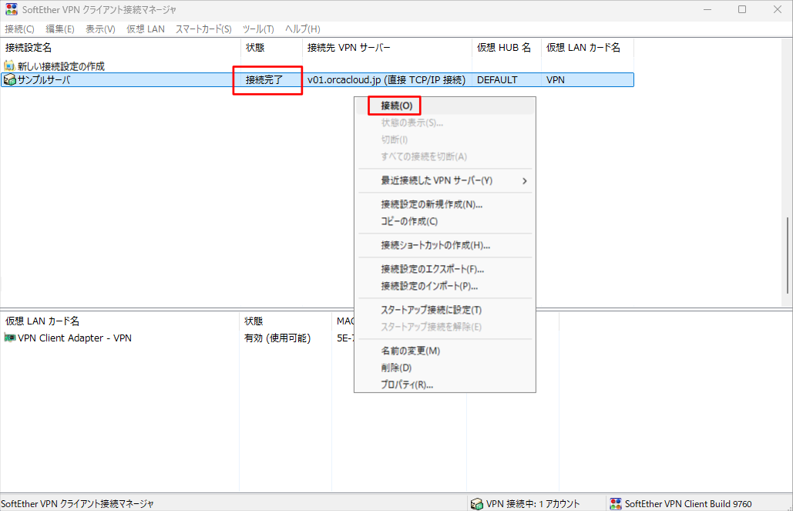The image size is (793, 511).
Task: Open the 表示(V) menu
Action: (x=100, y=29)
